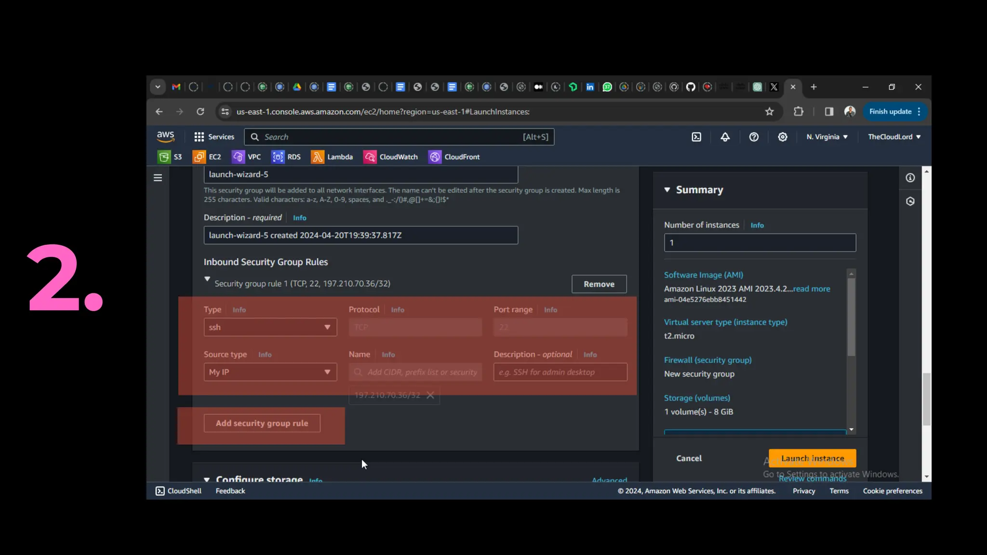The height and width of the screenshot is (555, 987).
Task: Open the CloudWatch service shortcut
Action: pos(390,157)
